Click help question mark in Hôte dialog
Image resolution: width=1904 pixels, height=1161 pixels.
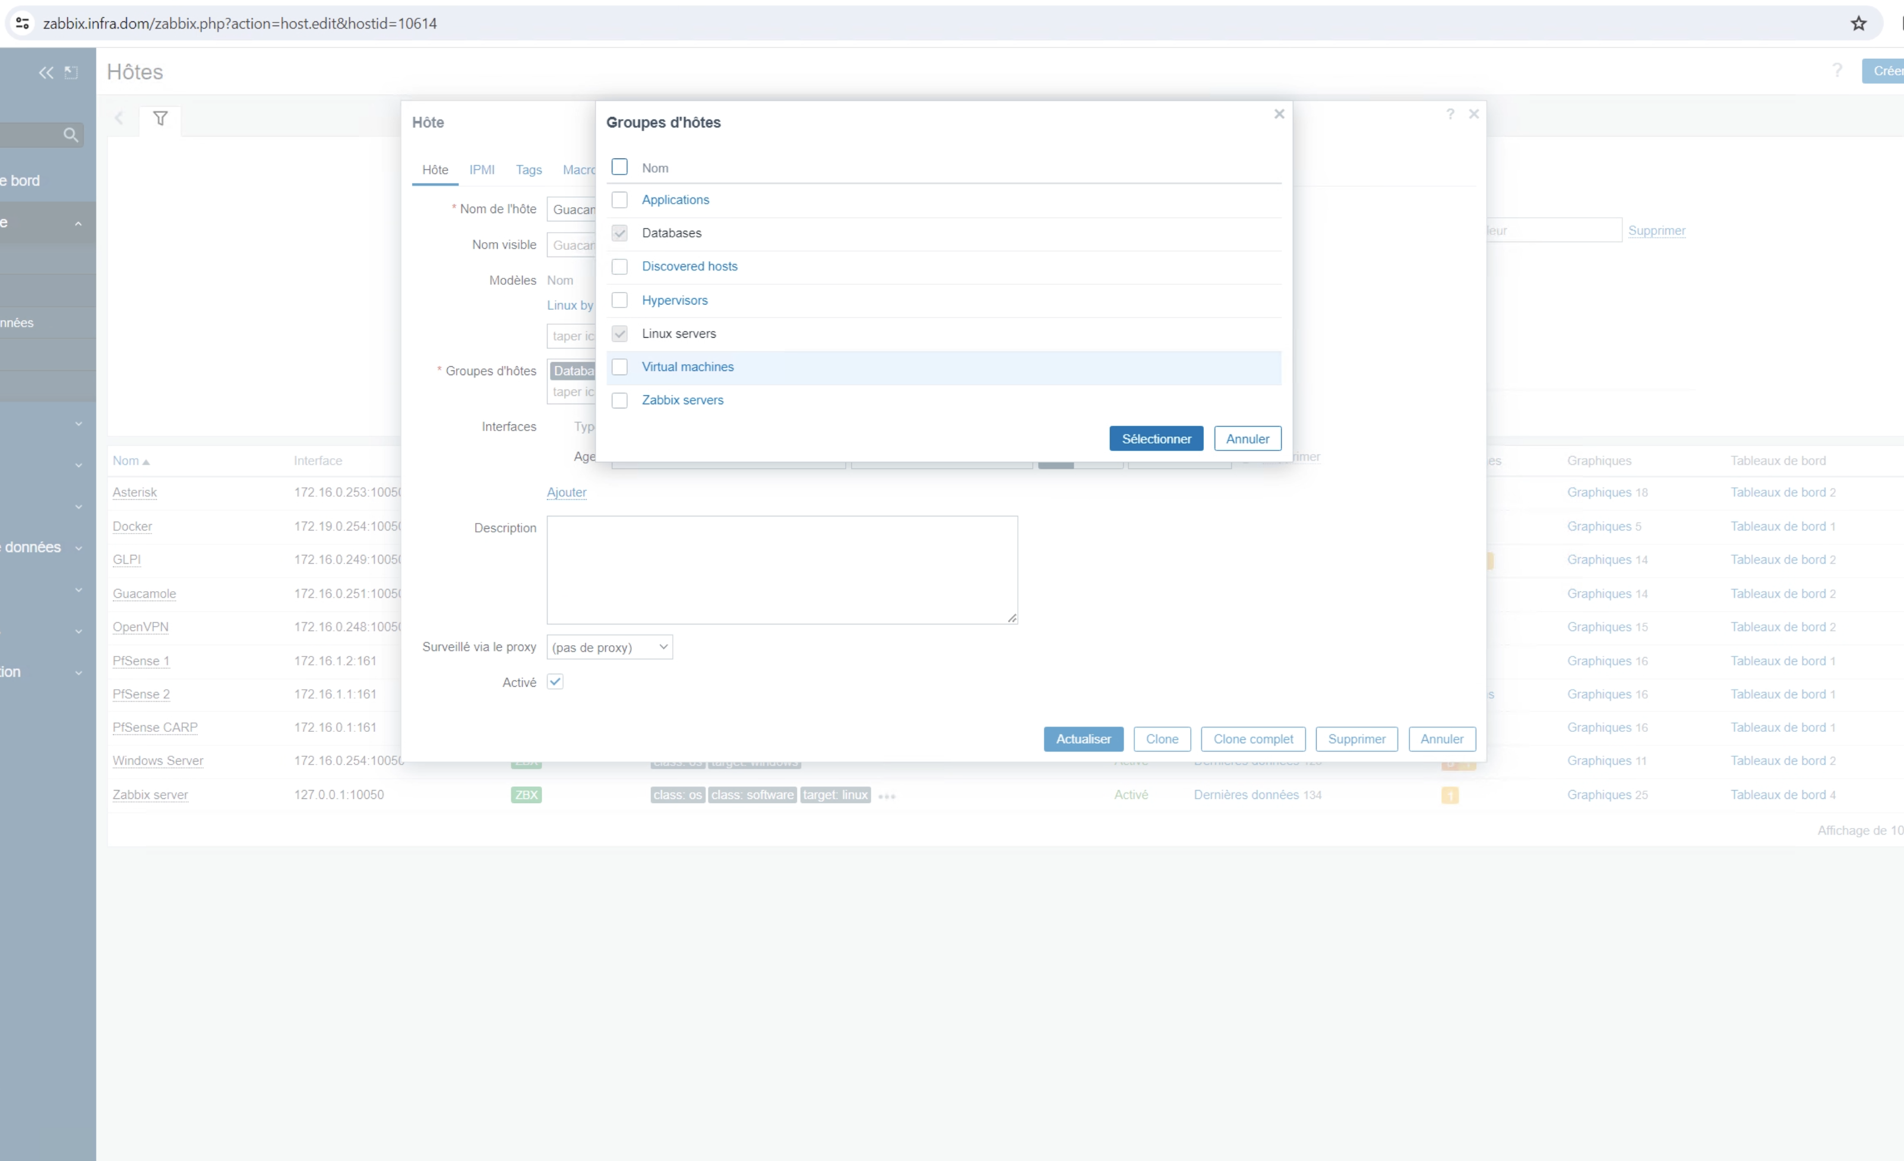pos(1450,115)
